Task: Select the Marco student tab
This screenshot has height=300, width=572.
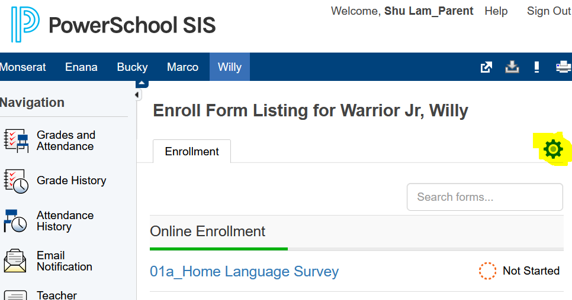Action: (182, 67)
